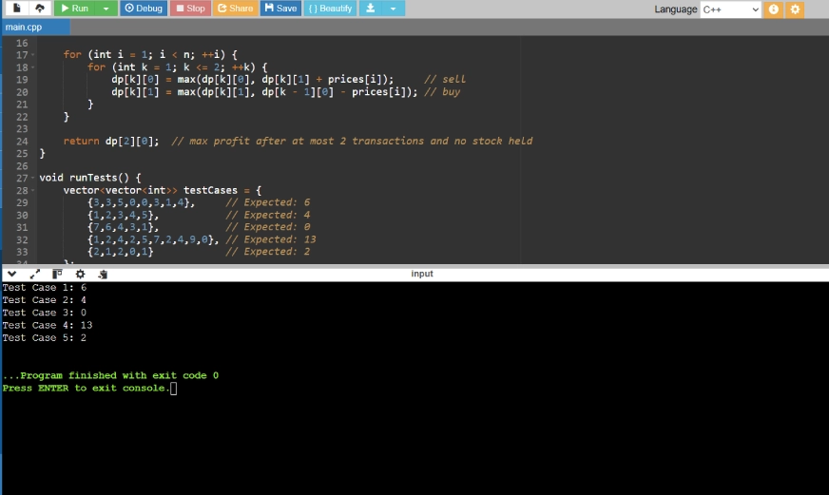Share the code
Image resolution: width=829 pixels, height=495 pixels.
(235, 9)
